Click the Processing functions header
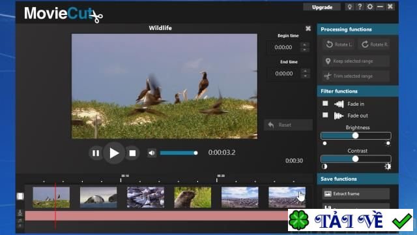The image size is (417, 235). [x=358, y=29]
